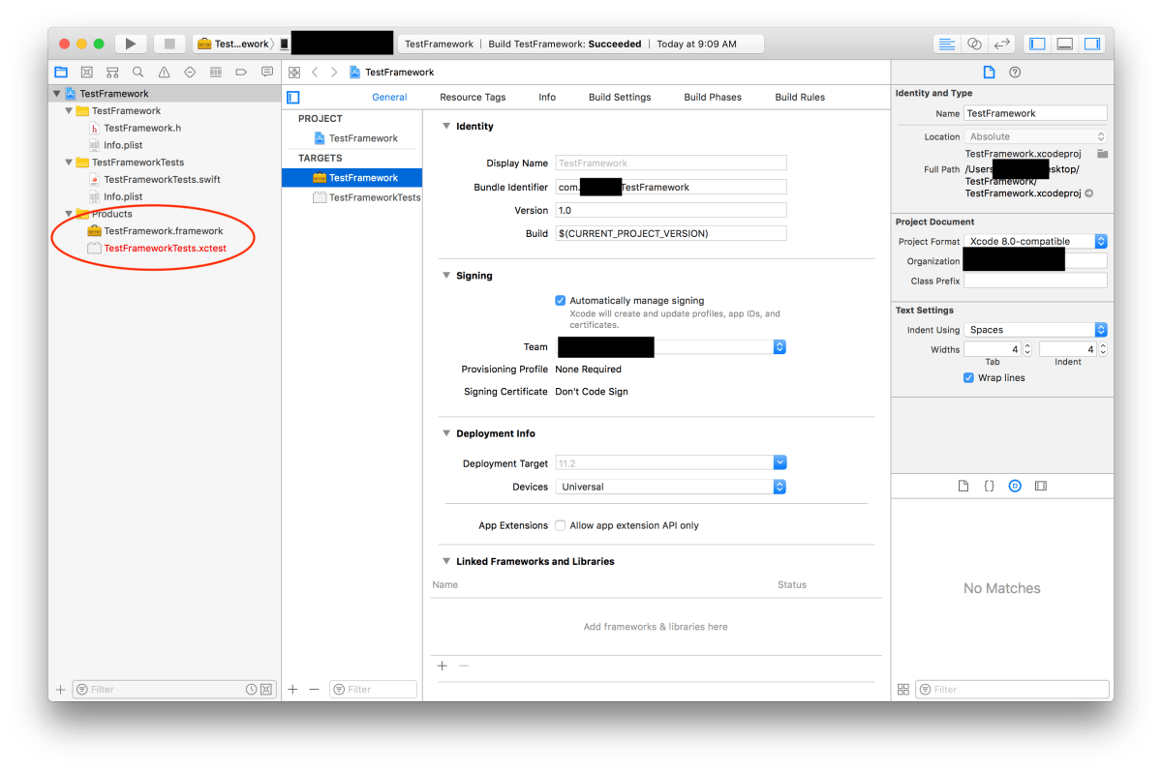The height and width of the screenshot is (770, 1162).
Task: Switch to the Info tab
Action: coord(547,97)
